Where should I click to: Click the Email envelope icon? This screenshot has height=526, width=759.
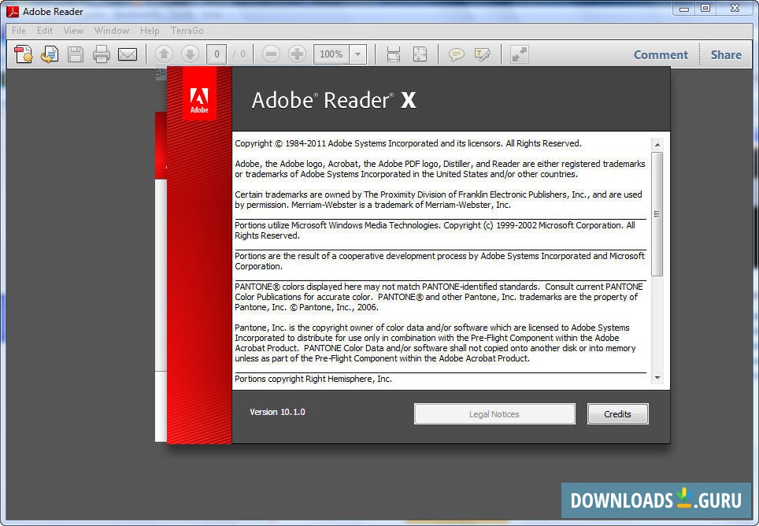point(128,54)
